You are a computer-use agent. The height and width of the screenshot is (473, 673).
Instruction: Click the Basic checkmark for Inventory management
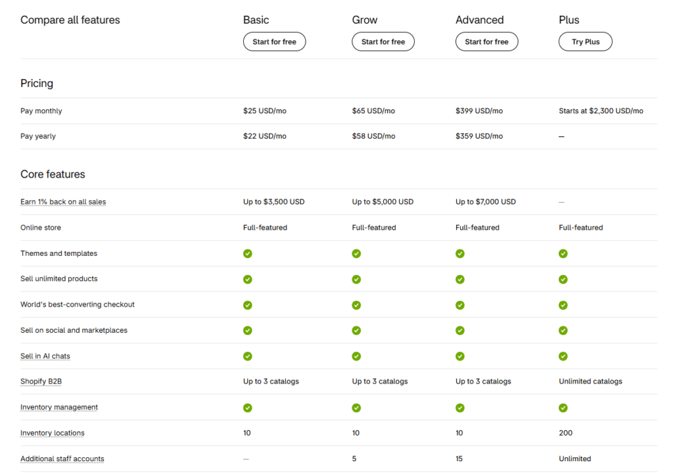pyautogui.click(x=248, y=408)
